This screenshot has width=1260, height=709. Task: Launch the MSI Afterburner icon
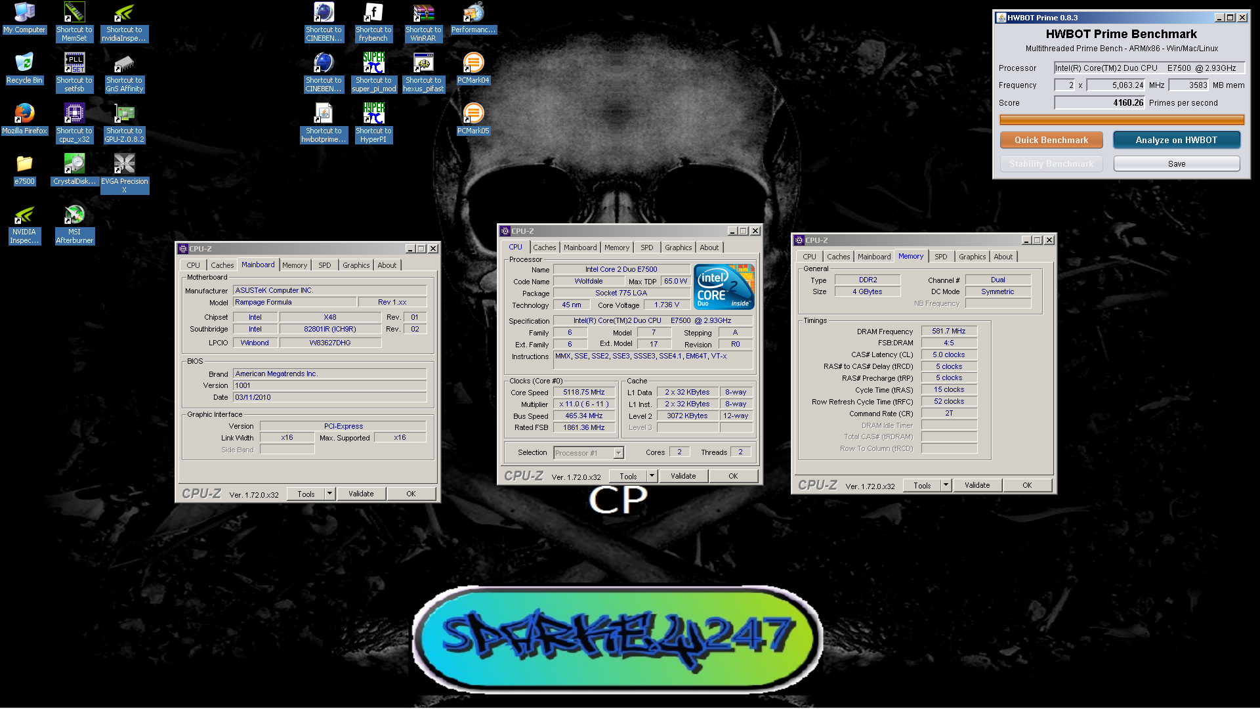pyautogui.click(x=74, y=225)
